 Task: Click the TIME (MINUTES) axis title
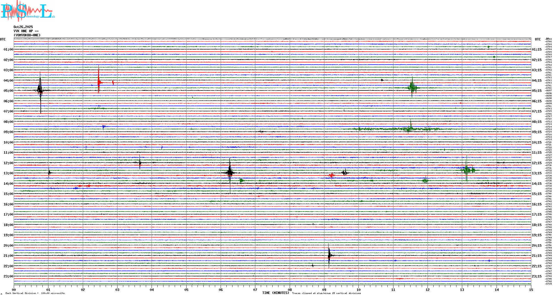[276, 293]
